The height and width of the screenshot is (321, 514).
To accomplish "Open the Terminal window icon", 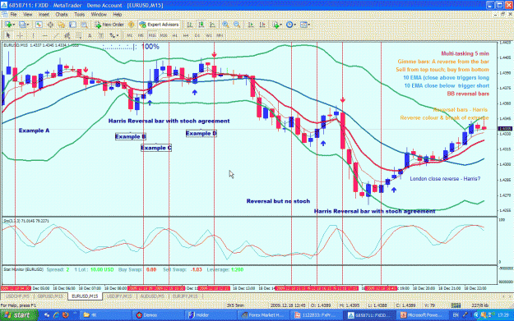I will tap(72, 25).
